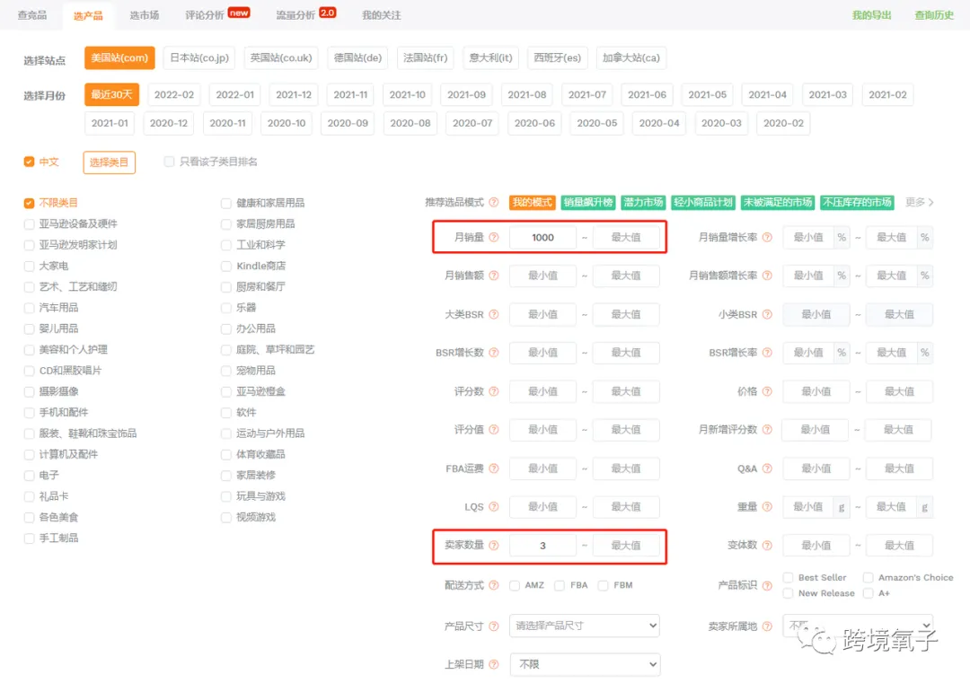
Task: Enable the AMZ delivery checkbox
Action: coord(514,585)
